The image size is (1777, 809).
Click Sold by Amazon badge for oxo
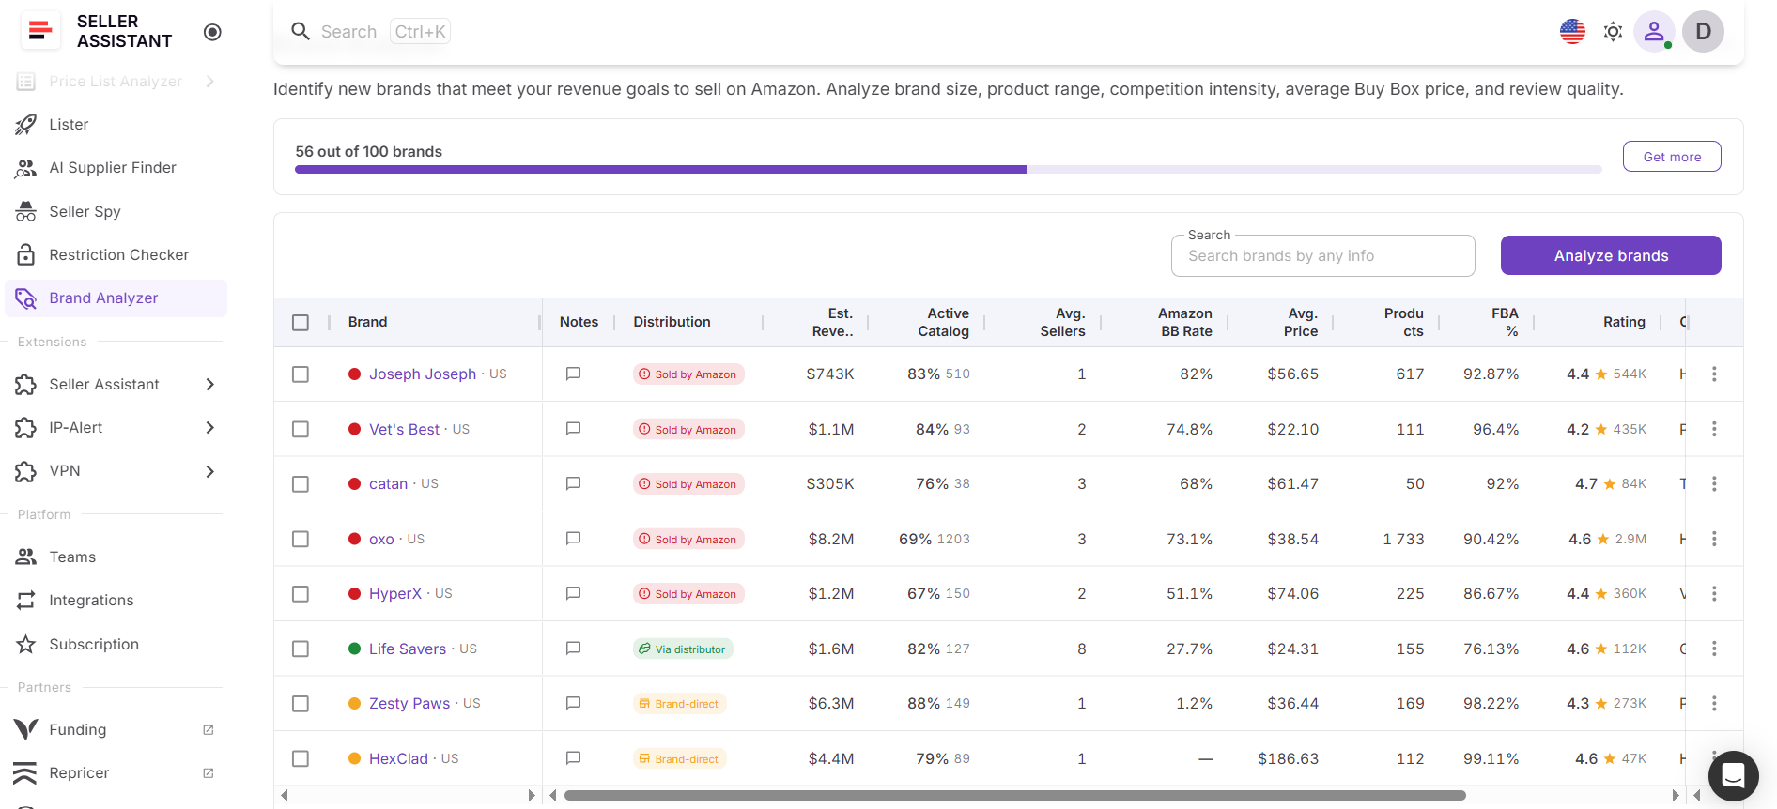[x=688, y=539]
